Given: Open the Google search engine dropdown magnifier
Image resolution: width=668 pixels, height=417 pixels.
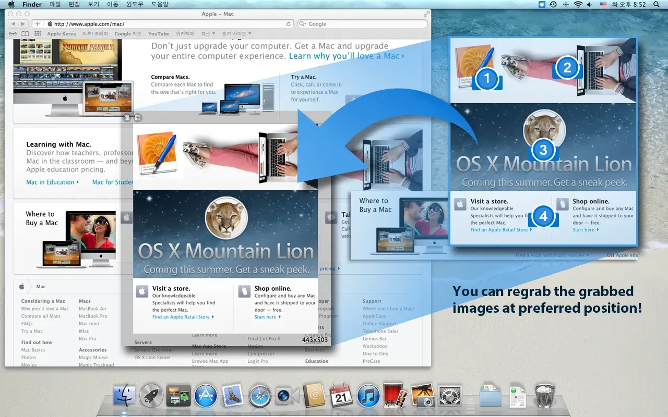Looking at the screenshot, I should [303, 24].
